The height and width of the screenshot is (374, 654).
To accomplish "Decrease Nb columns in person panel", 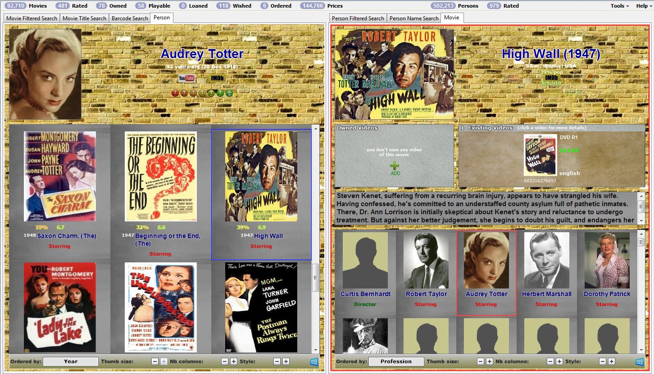I will [225, 361].
